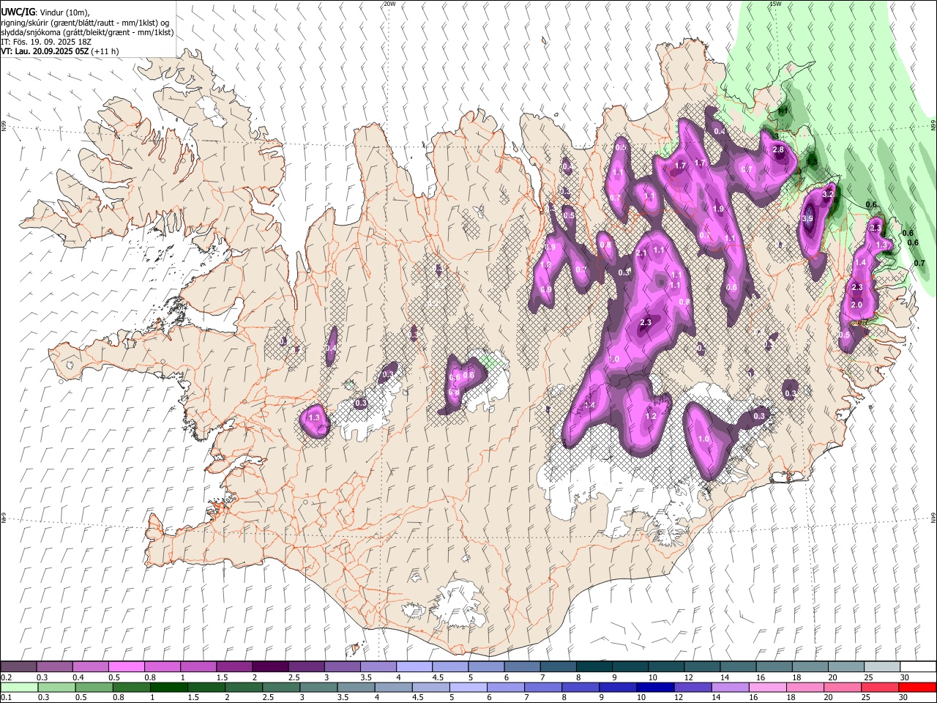Click the 'slydda/snjókoma' legend description line

pos(87,32)
